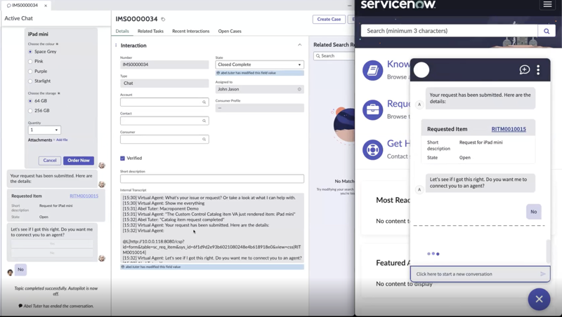The width and height of the screenshot is (562, 317).
Task: Choose 64 GB storage
Action: coord(30,101)
